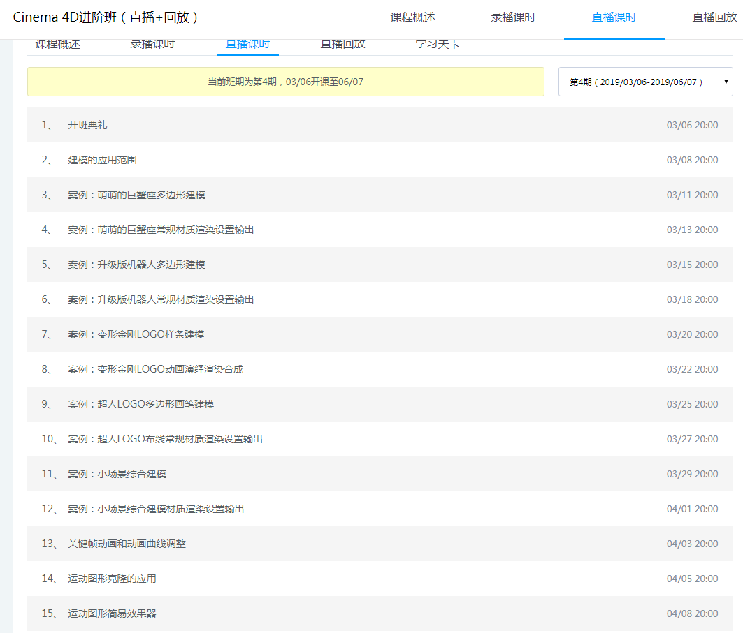Open the 录播课时 tab in top navigation
Viewport: 743px width, 633px height.
point(512,19)
